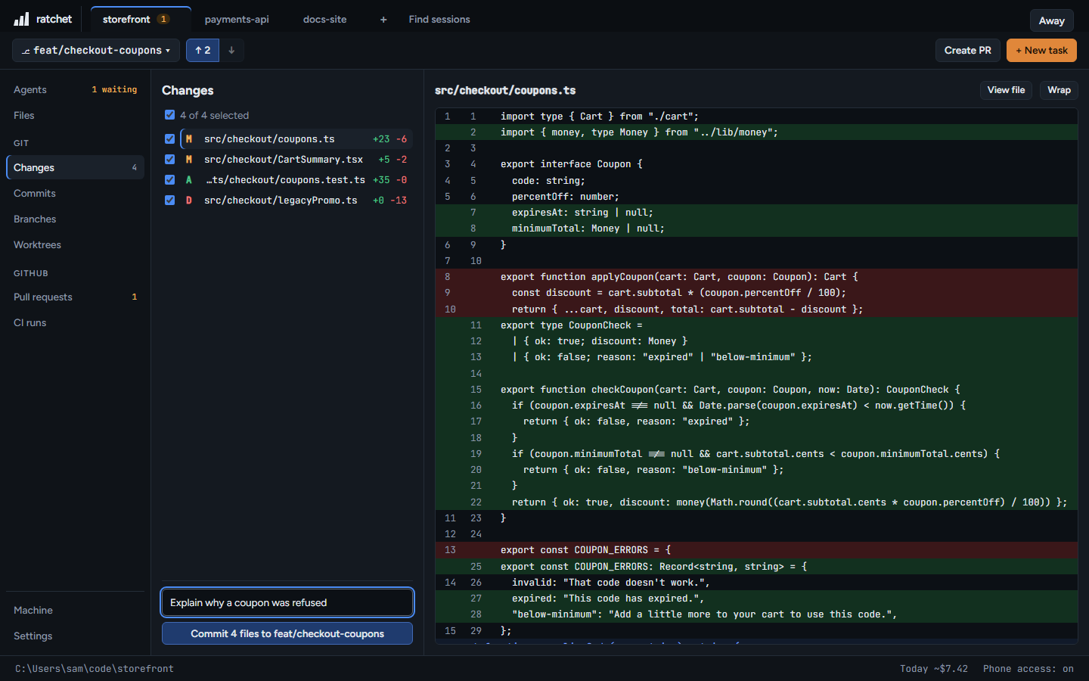Image resolution: width=1089 pixels, height=681 pixels.
Task: Click the M status badge for coupons.ts
Action: (189, 139)
